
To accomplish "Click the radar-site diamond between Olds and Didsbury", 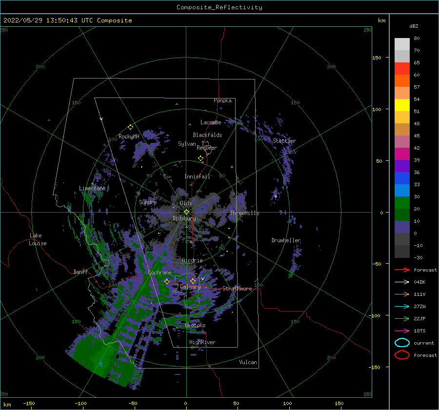I will [186, 212].
